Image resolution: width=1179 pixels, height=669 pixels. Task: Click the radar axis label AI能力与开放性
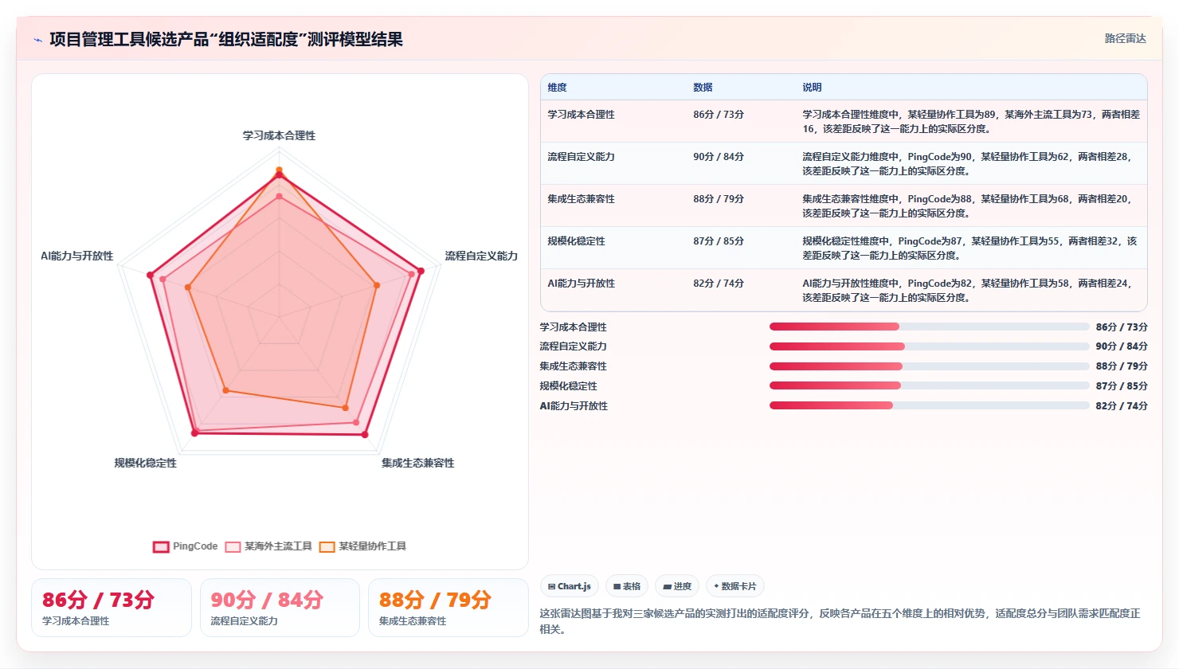(76, 256)
